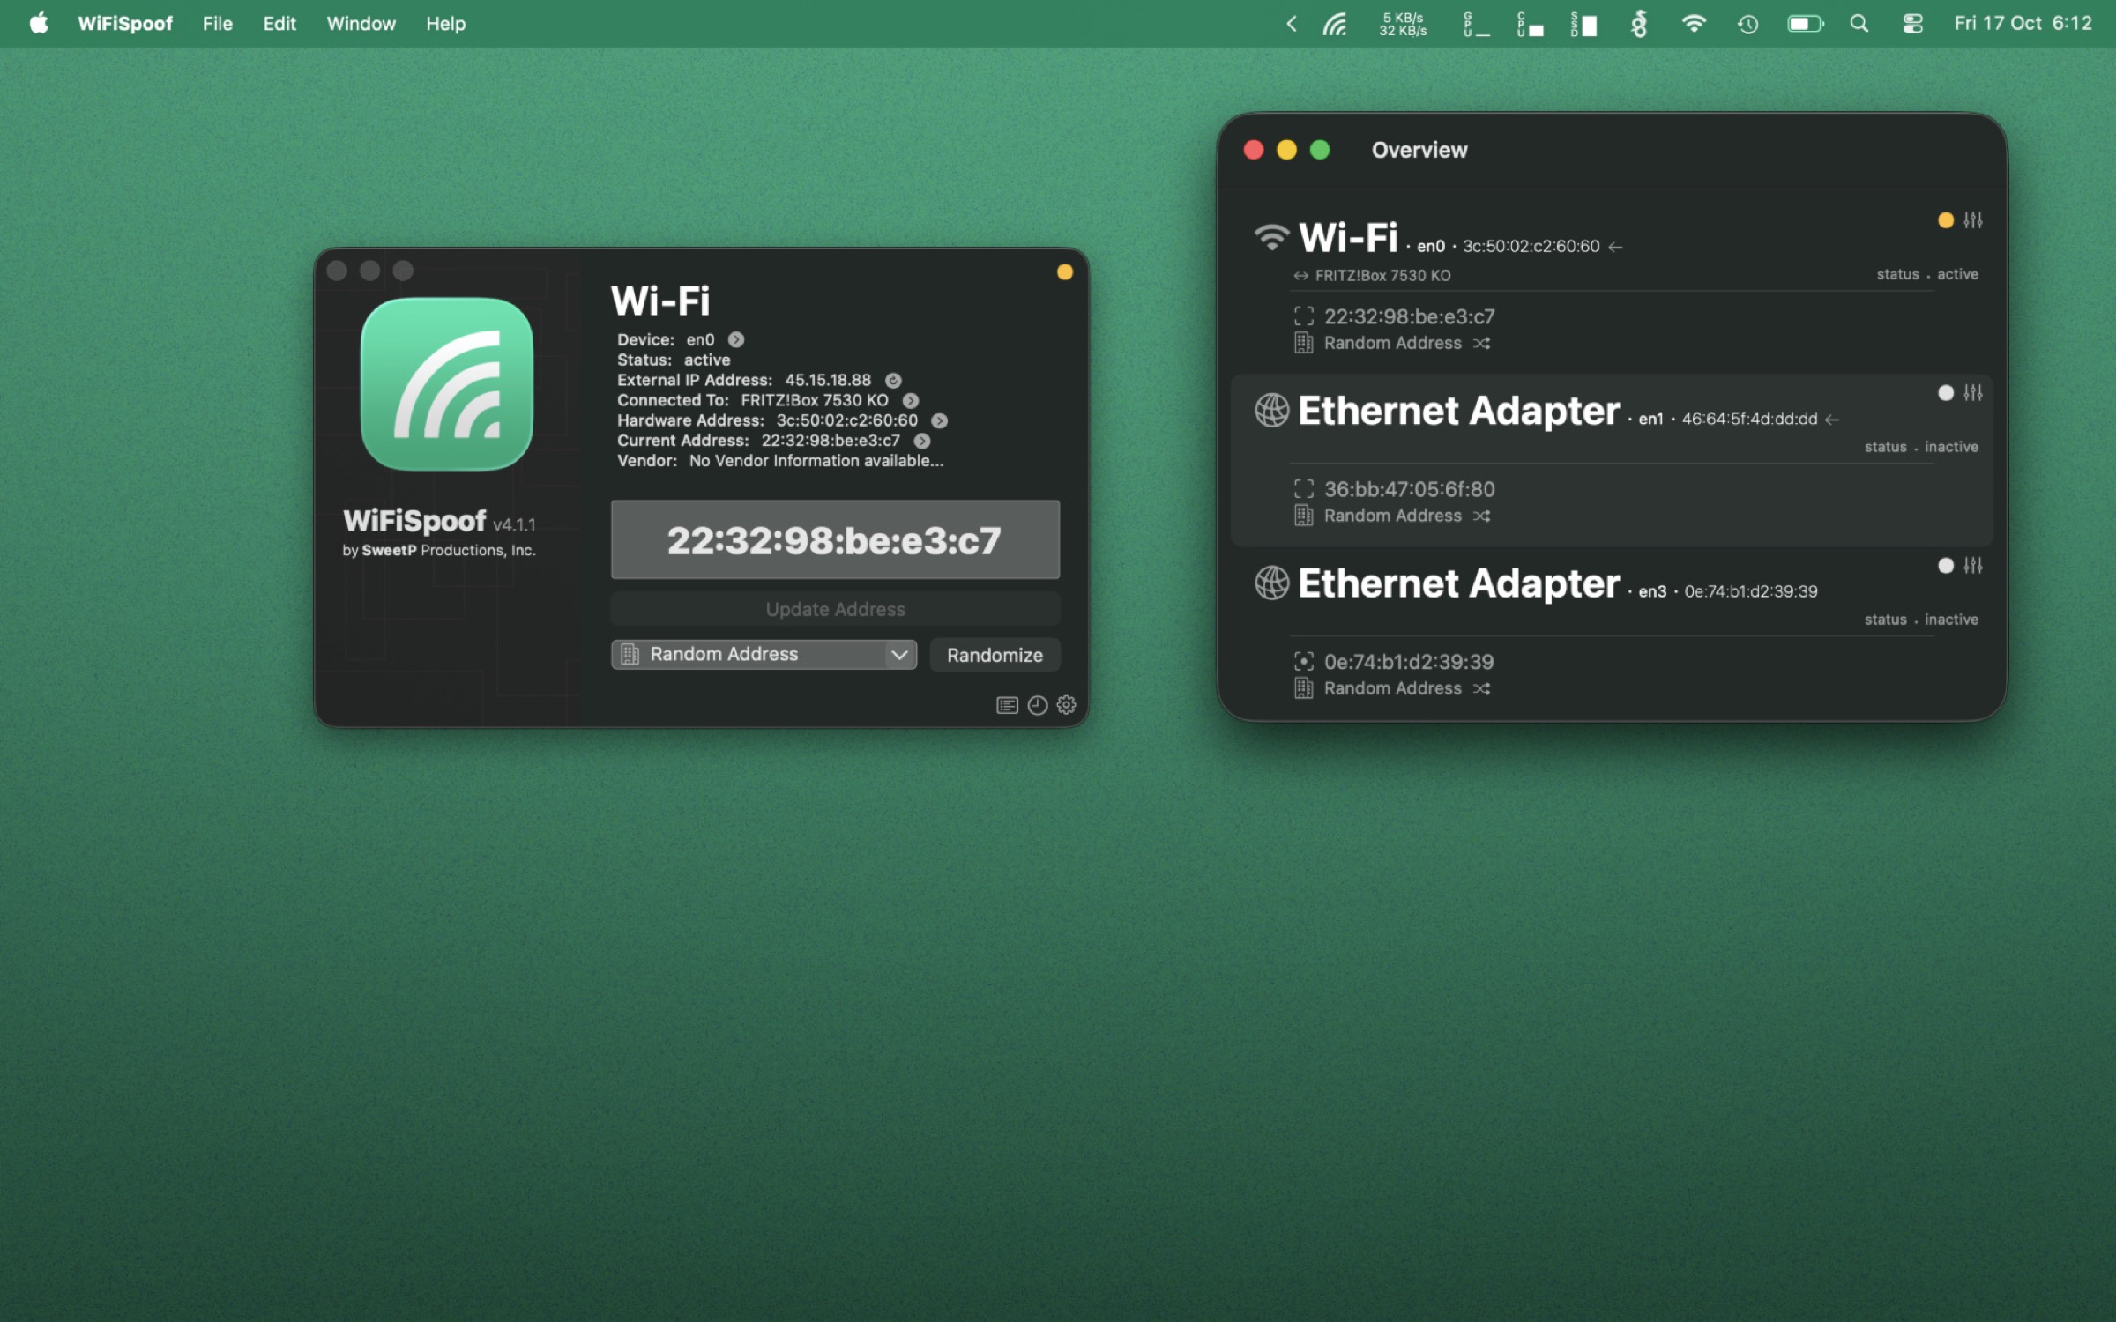The height and width of the screenshot is (1322, 2116).
Task: Shuffle the Wi-Fi Random Address in Overview
Action: [1482, 343]
